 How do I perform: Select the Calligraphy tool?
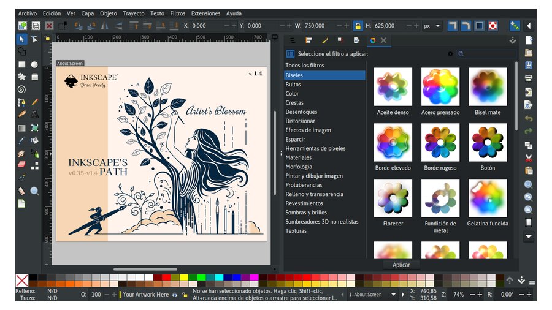click(22, 114)
